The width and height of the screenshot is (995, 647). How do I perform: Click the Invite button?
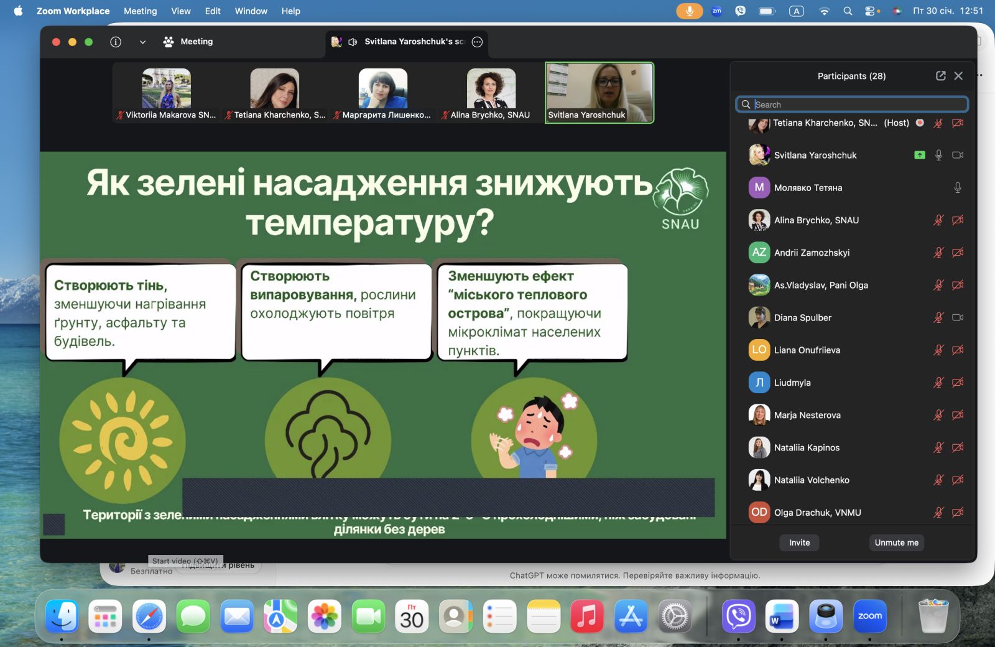click(x=799, y=542)
